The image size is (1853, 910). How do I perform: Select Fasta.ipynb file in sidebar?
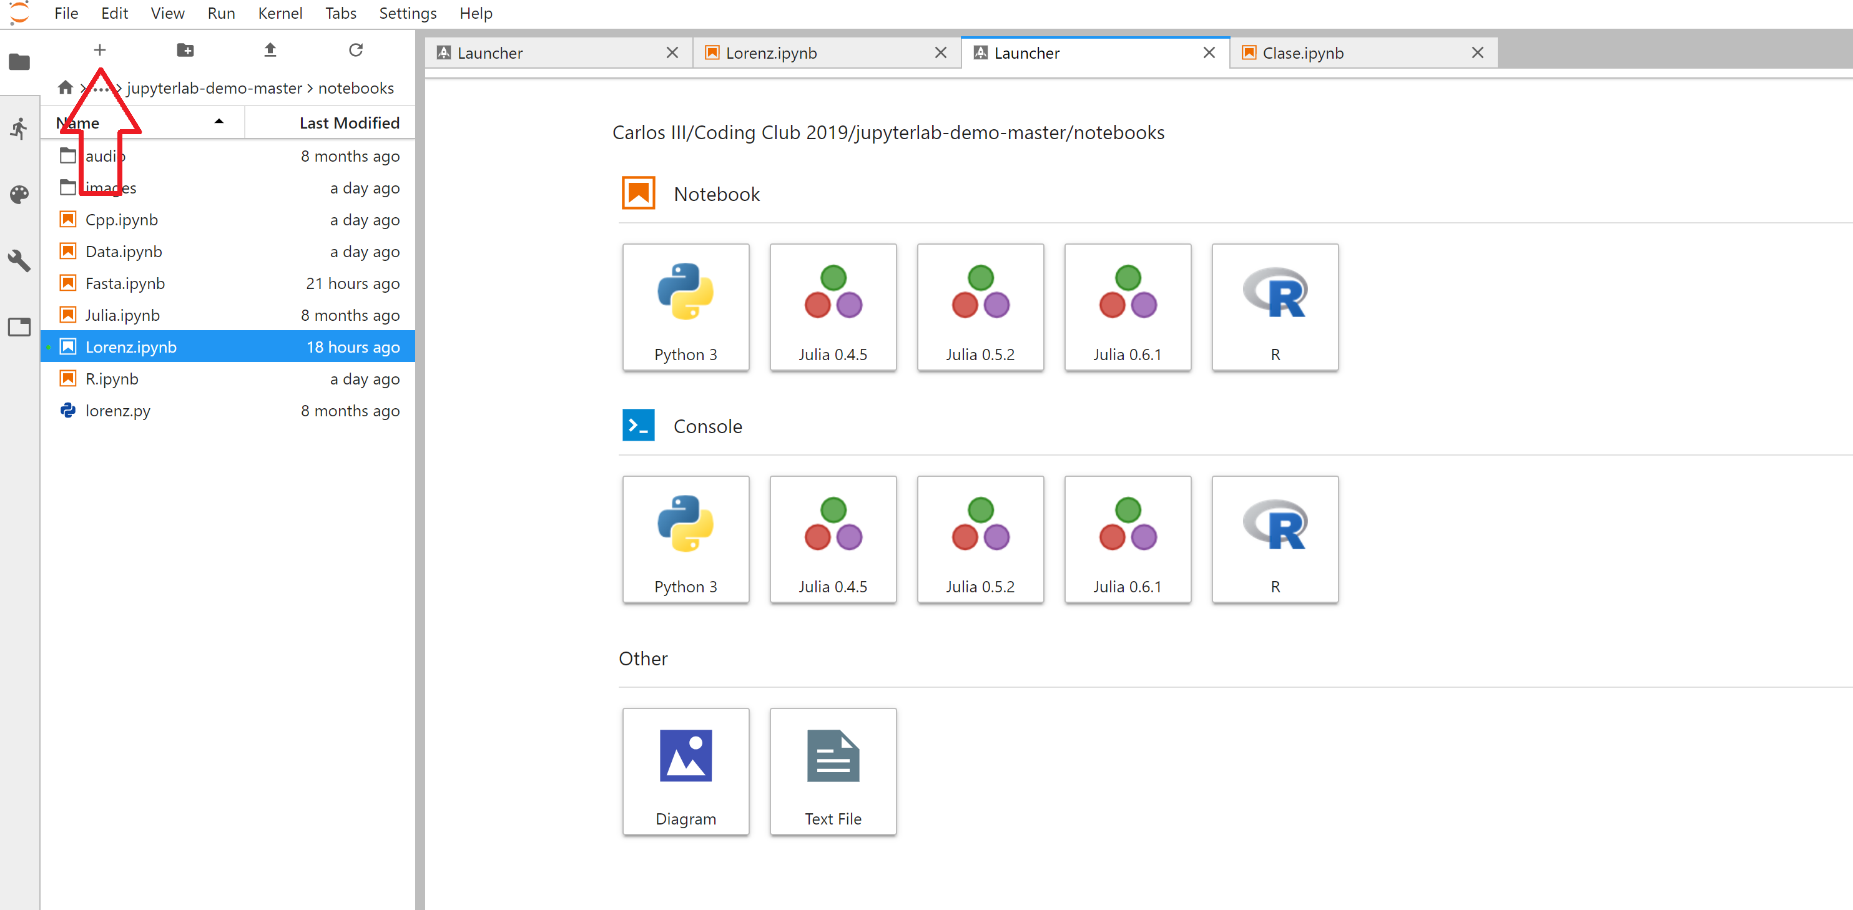125,283
